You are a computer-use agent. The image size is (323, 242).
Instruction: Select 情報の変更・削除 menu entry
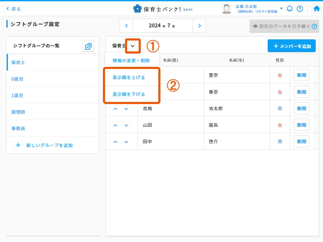click(x=131, y=60)
